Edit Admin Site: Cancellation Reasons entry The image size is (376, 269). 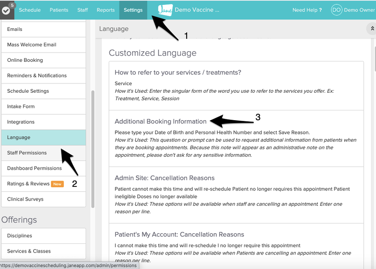tap(165, 178)
